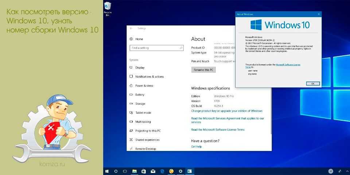Click the Windows specifications heading
The width and height of the screenshot is (350, 175).
[x=210, y=88]
